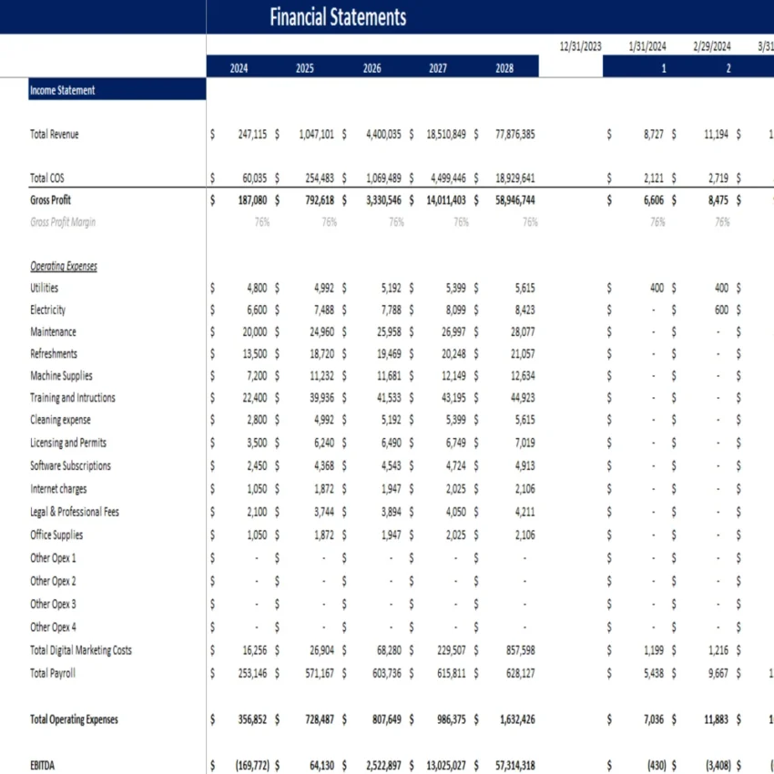Select the EBITDA row label
Screen dimensions: 774x774
tap(41, 765)
